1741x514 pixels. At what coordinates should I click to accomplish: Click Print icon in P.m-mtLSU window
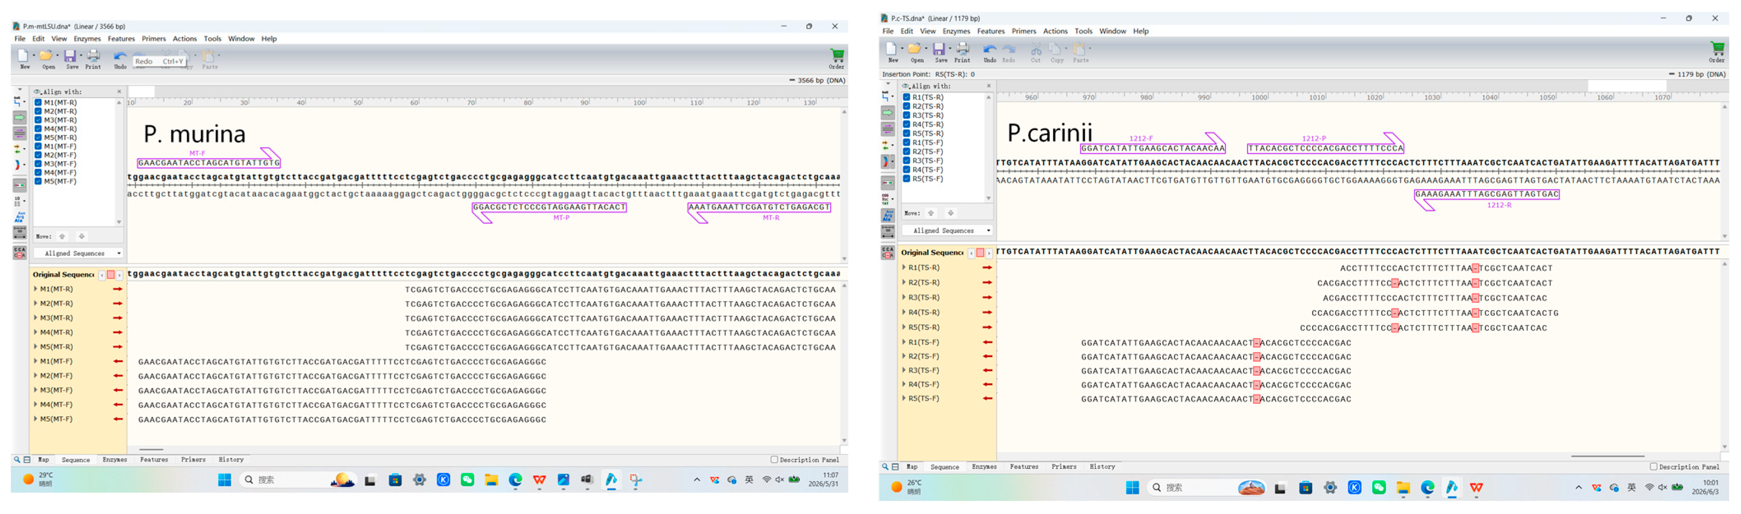[93, 56]
